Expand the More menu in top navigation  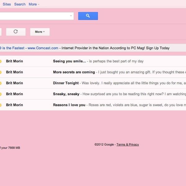coord(34,4)
